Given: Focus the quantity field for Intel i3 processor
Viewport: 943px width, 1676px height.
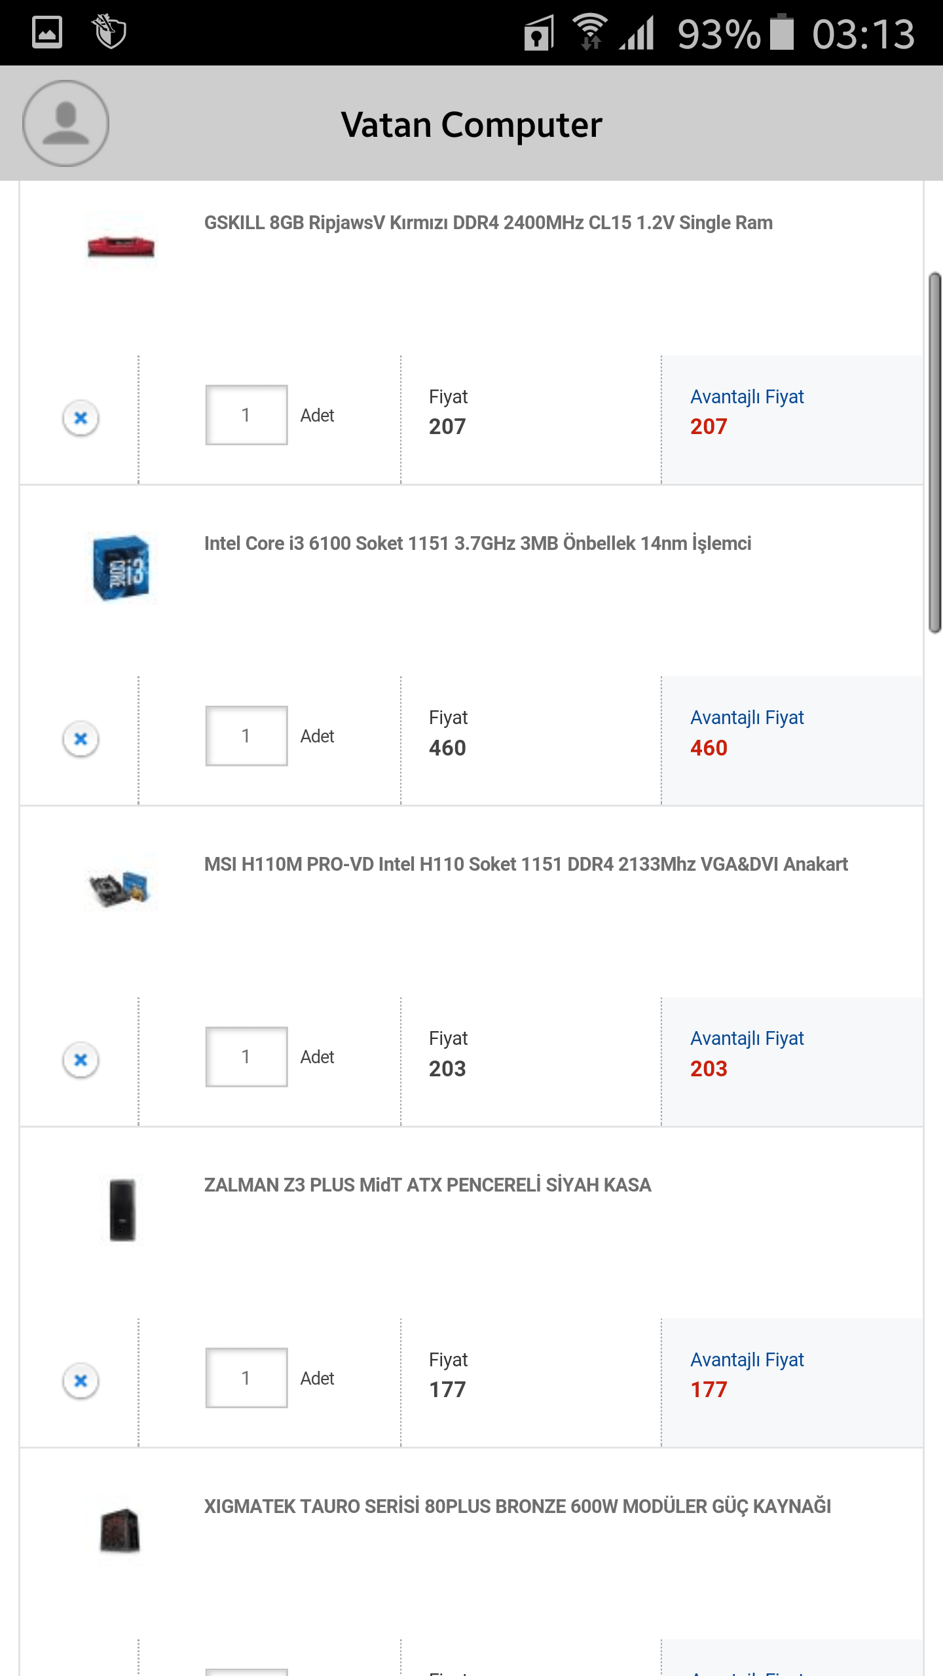Looking at the screenshot, I should click(246, 736).
